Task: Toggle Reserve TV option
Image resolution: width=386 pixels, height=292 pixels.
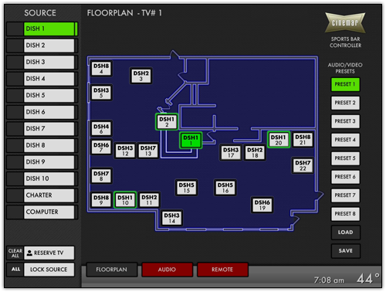Action: (49, 253)
